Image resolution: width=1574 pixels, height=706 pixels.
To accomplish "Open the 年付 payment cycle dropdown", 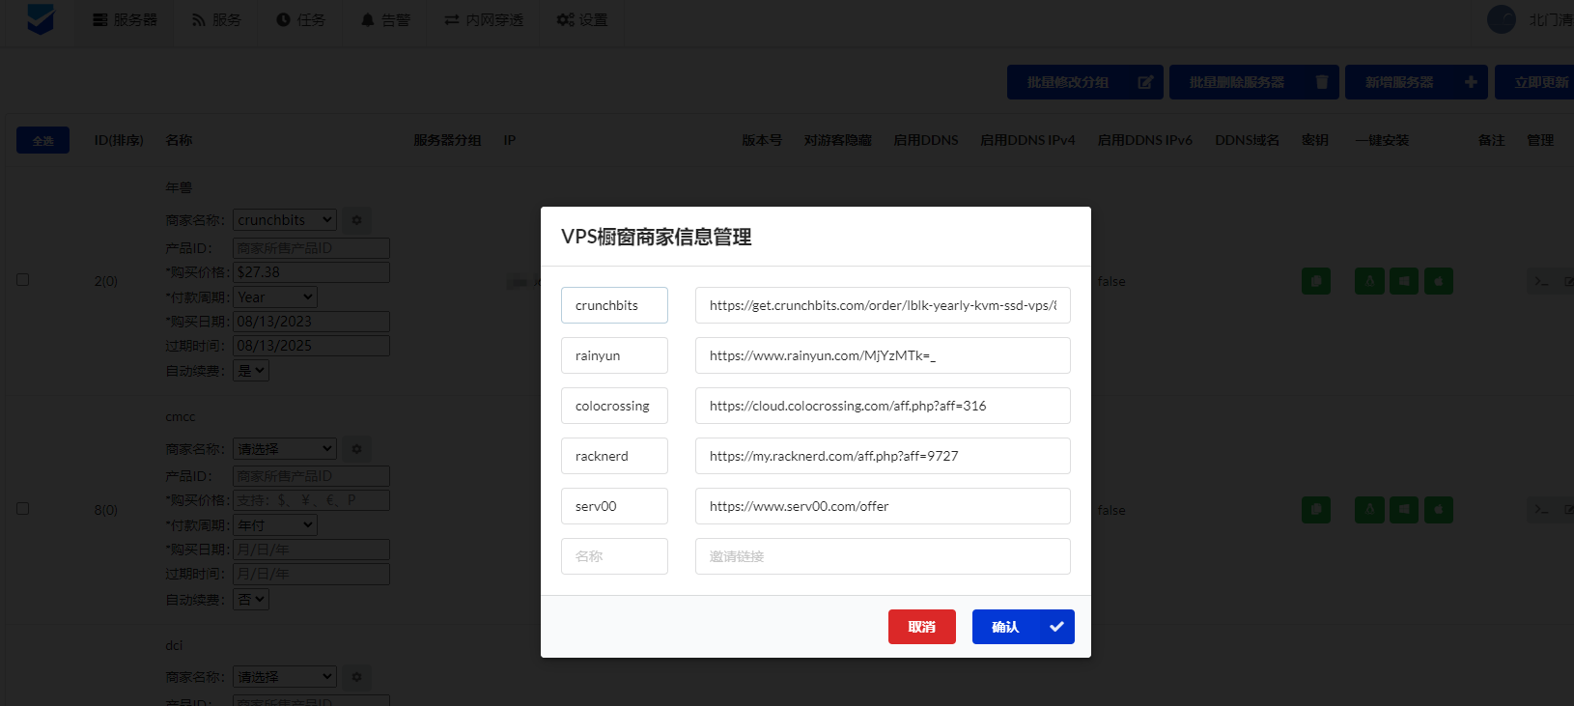I will [275, 525].
